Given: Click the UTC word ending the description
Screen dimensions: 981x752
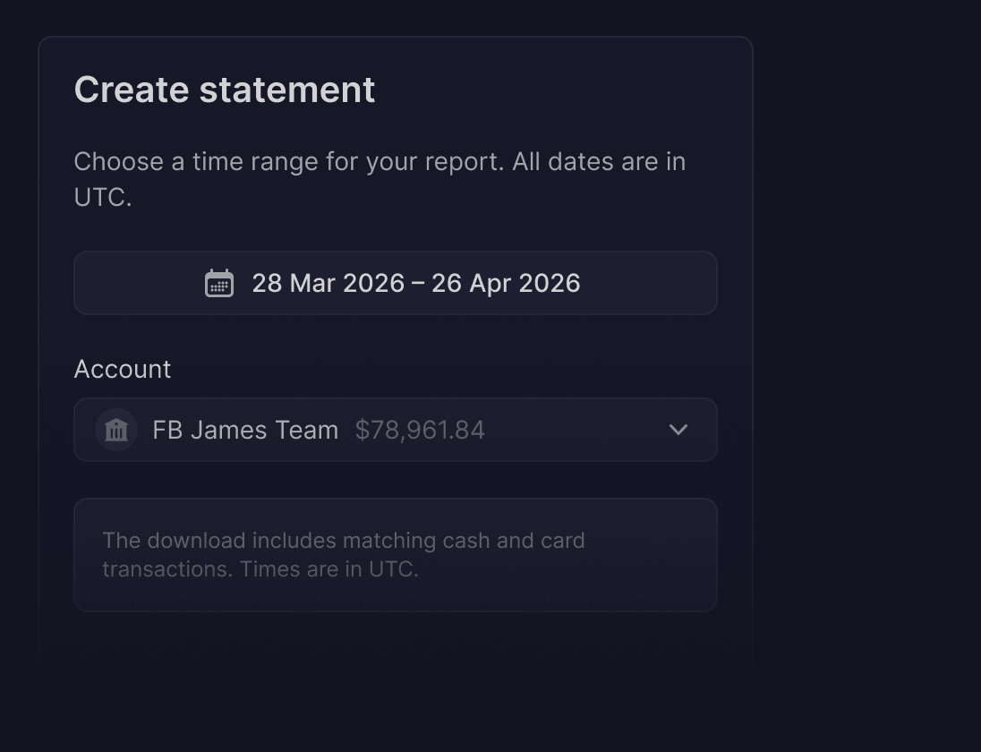Looking at the screenshot, I should pos(103,197).
